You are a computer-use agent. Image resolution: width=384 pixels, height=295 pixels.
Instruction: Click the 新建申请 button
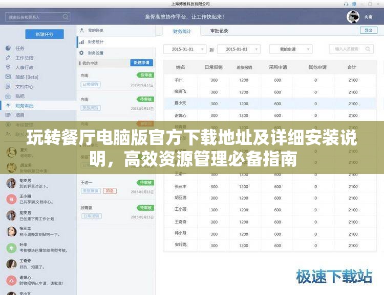[x=141, y=63]
